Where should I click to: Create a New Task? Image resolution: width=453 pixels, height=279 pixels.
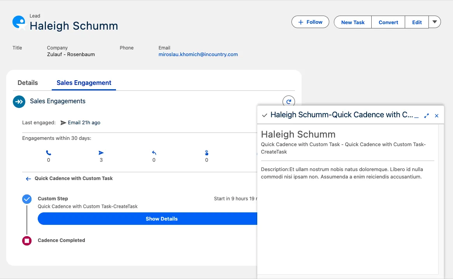coord(353,22)
